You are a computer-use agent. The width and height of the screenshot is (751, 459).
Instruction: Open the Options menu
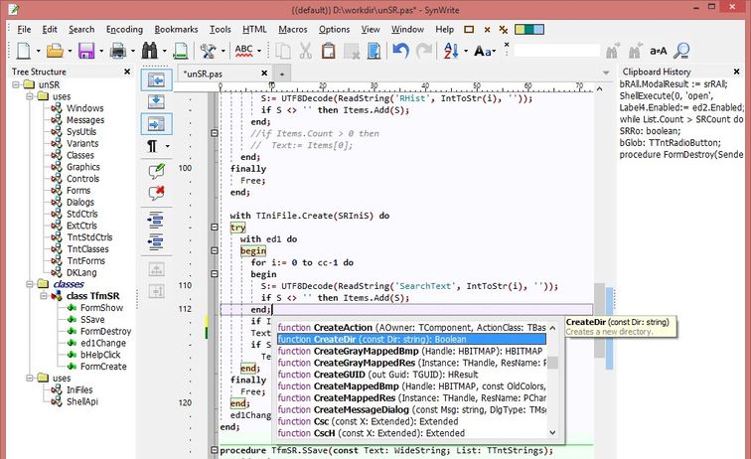[335, 29]
